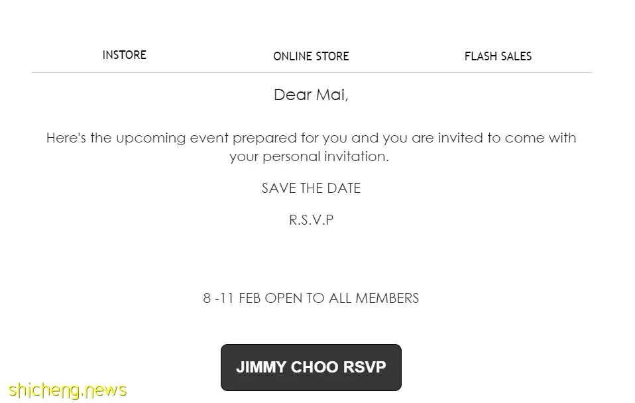Switch to the ONLINE STORE tab

click(311, 56)
